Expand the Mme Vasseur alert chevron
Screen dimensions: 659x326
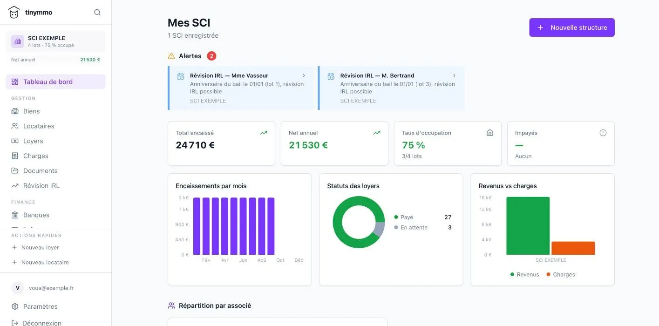304,75
